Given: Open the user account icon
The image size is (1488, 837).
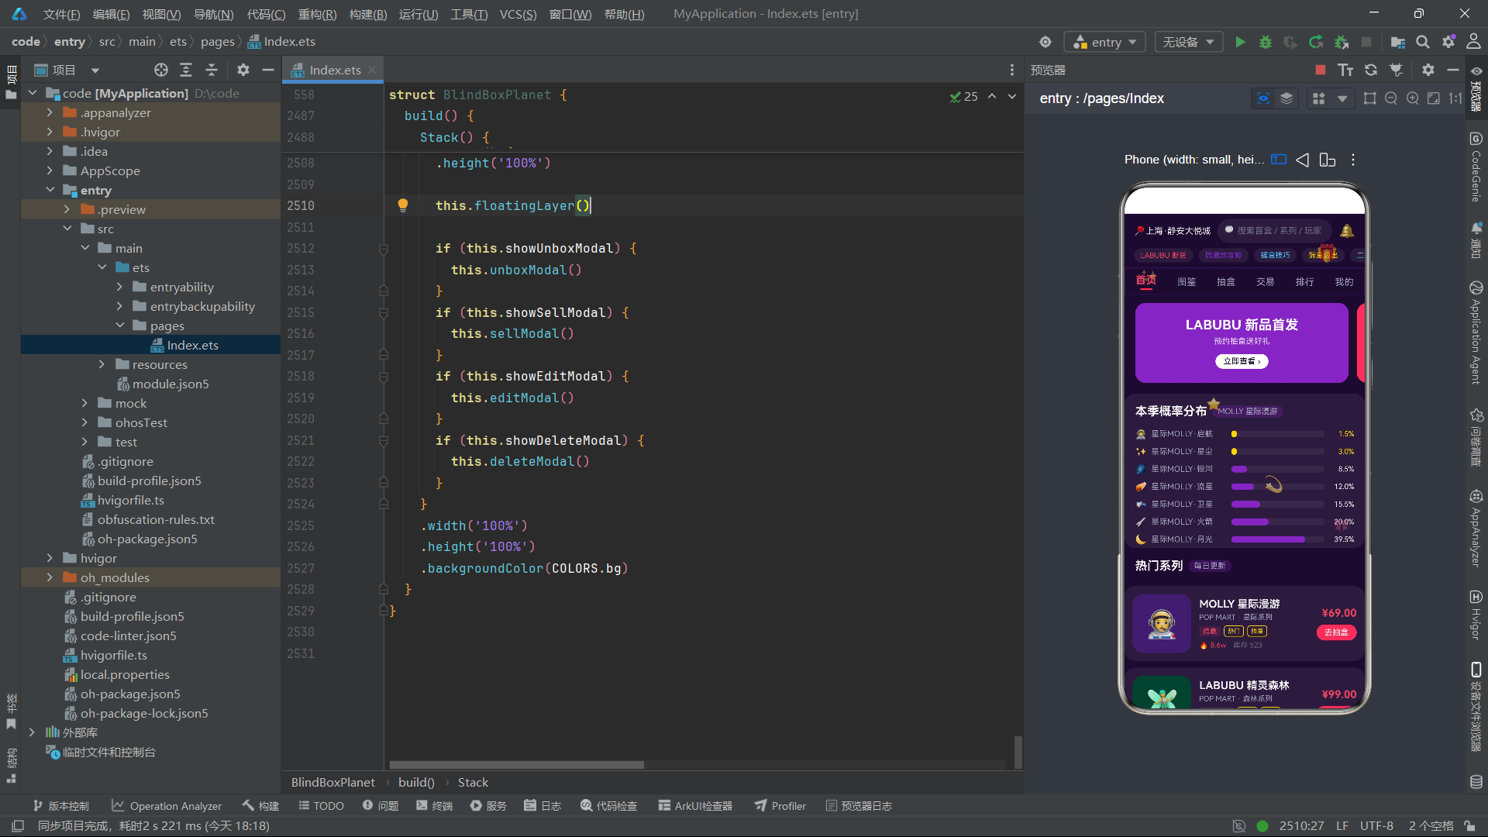Looking at the screenshot, I should pyautogui.click(x=1473, y=42).
